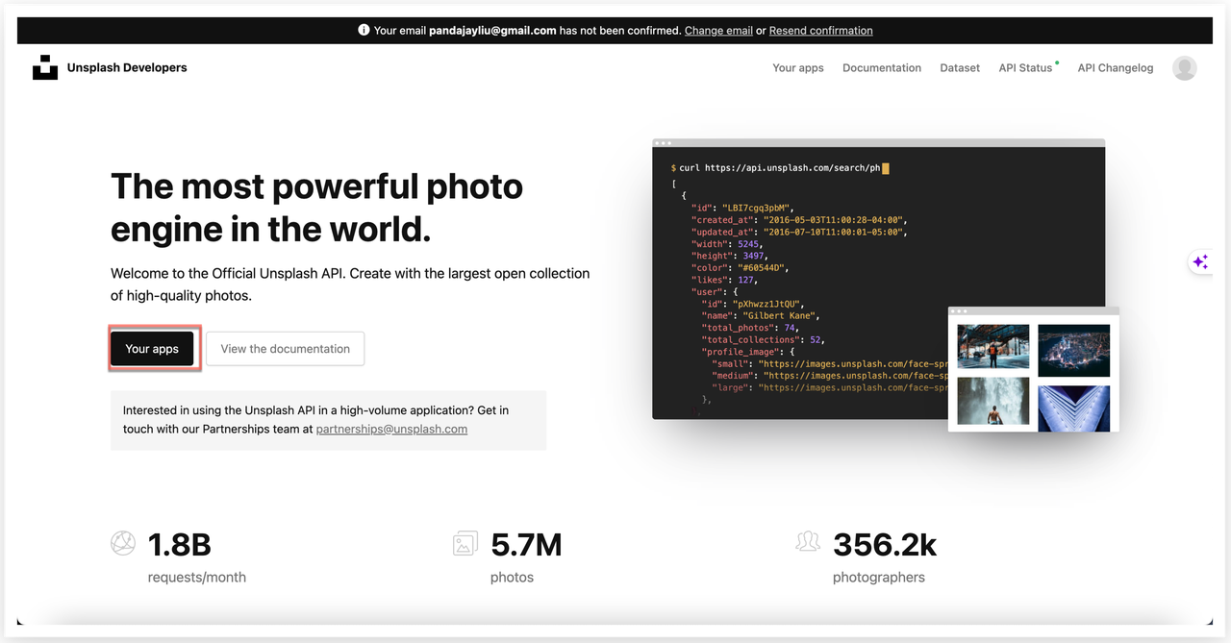Screen dimensions: 1231x643
Task: Click the Change email link
Action: (x=718, y=31)
